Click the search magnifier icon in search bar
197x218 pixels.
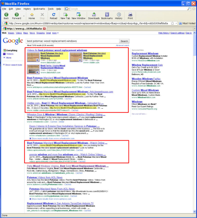coord(189,9)
